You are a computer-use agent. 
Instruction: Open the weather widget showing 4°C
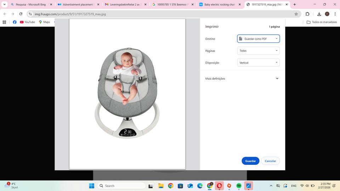tap(11, 186)
